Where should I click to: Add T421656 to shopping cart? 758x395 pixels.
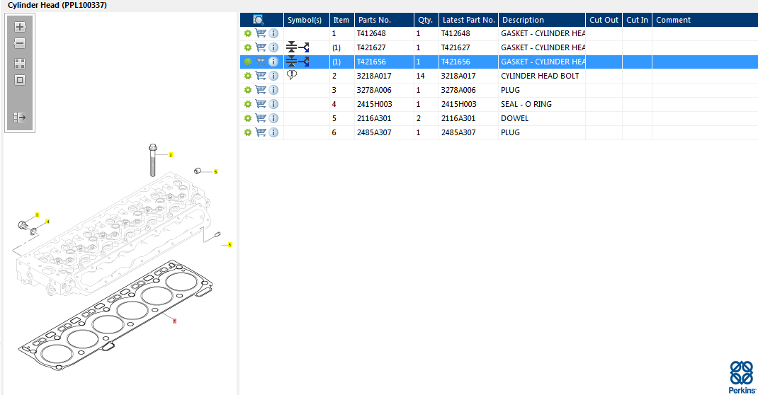click(261, 62)
